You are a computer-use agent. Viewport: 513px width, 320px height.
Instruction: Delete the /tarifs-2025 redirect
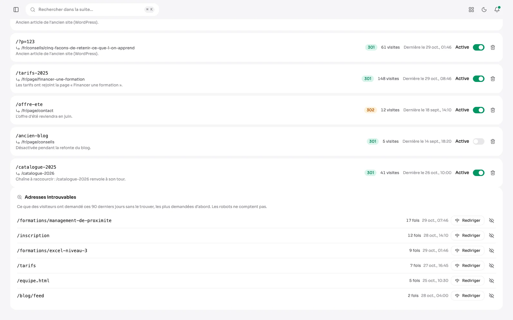pyautogui.click(x=493, y=79)
